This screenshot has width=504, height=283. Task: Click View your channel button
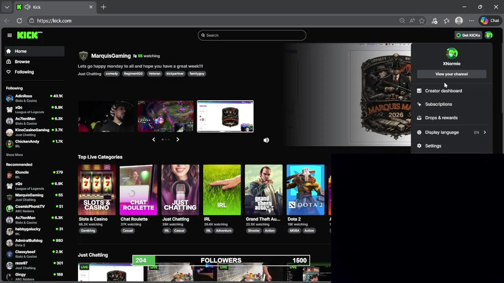[452, 74]
